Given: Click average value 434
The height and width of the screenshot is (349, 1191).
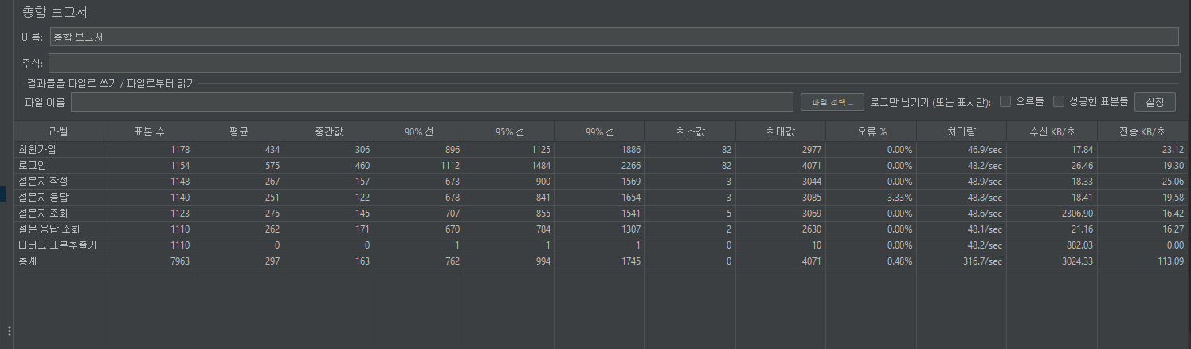Looking at the screenshot, I should coord(272,149).
